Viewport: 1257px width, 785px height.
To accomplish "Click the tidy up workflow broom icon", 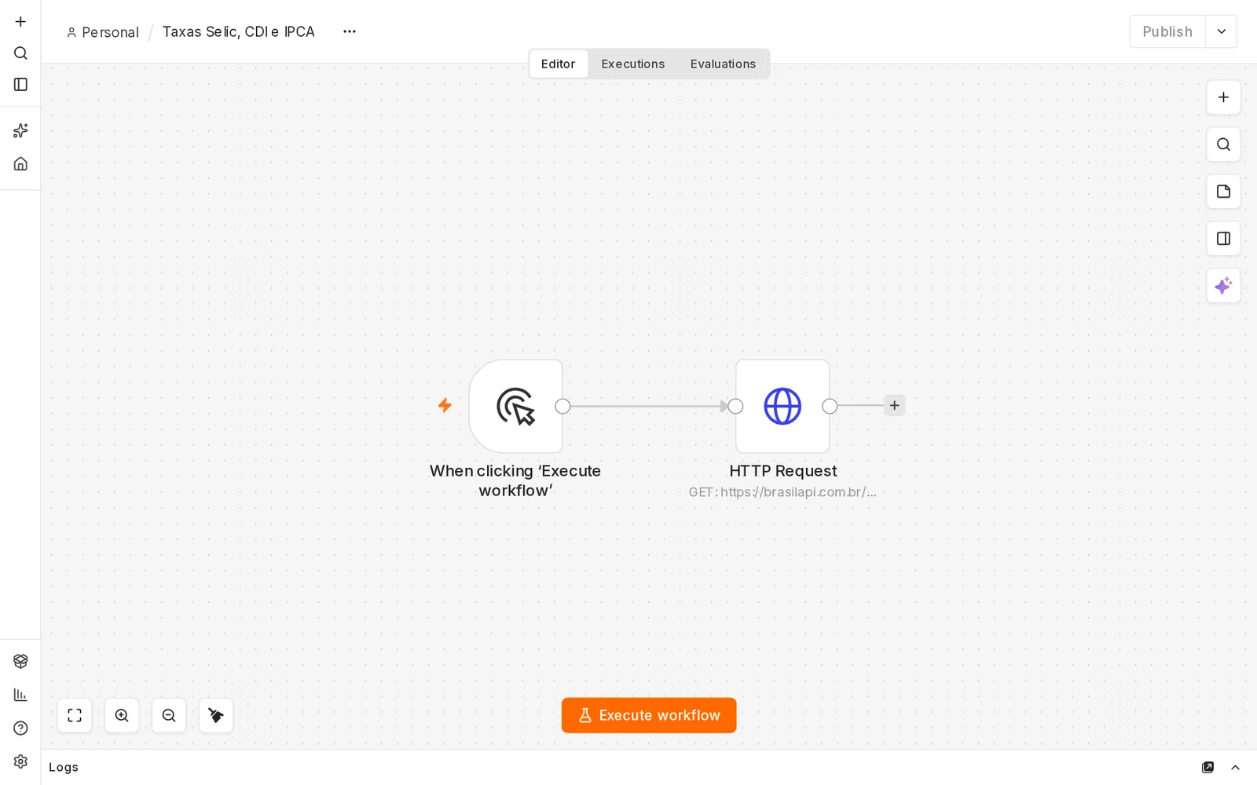I will [216, 715].
